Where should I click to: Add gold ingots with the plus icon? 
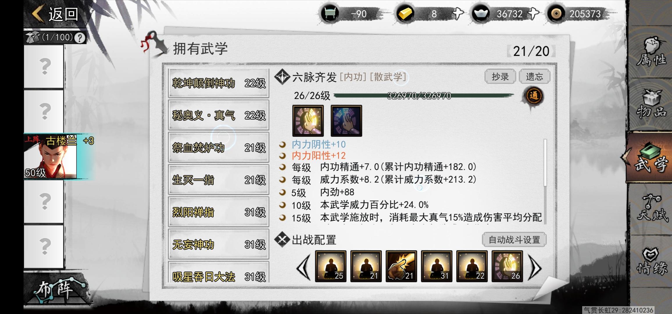coord(458,13)
